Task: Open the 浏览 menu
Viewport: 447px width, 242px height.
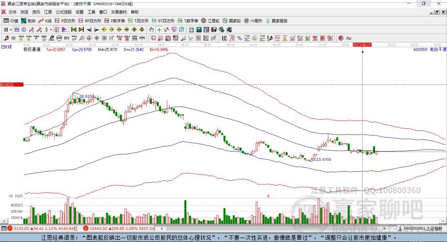Action: tap(24, 12)
